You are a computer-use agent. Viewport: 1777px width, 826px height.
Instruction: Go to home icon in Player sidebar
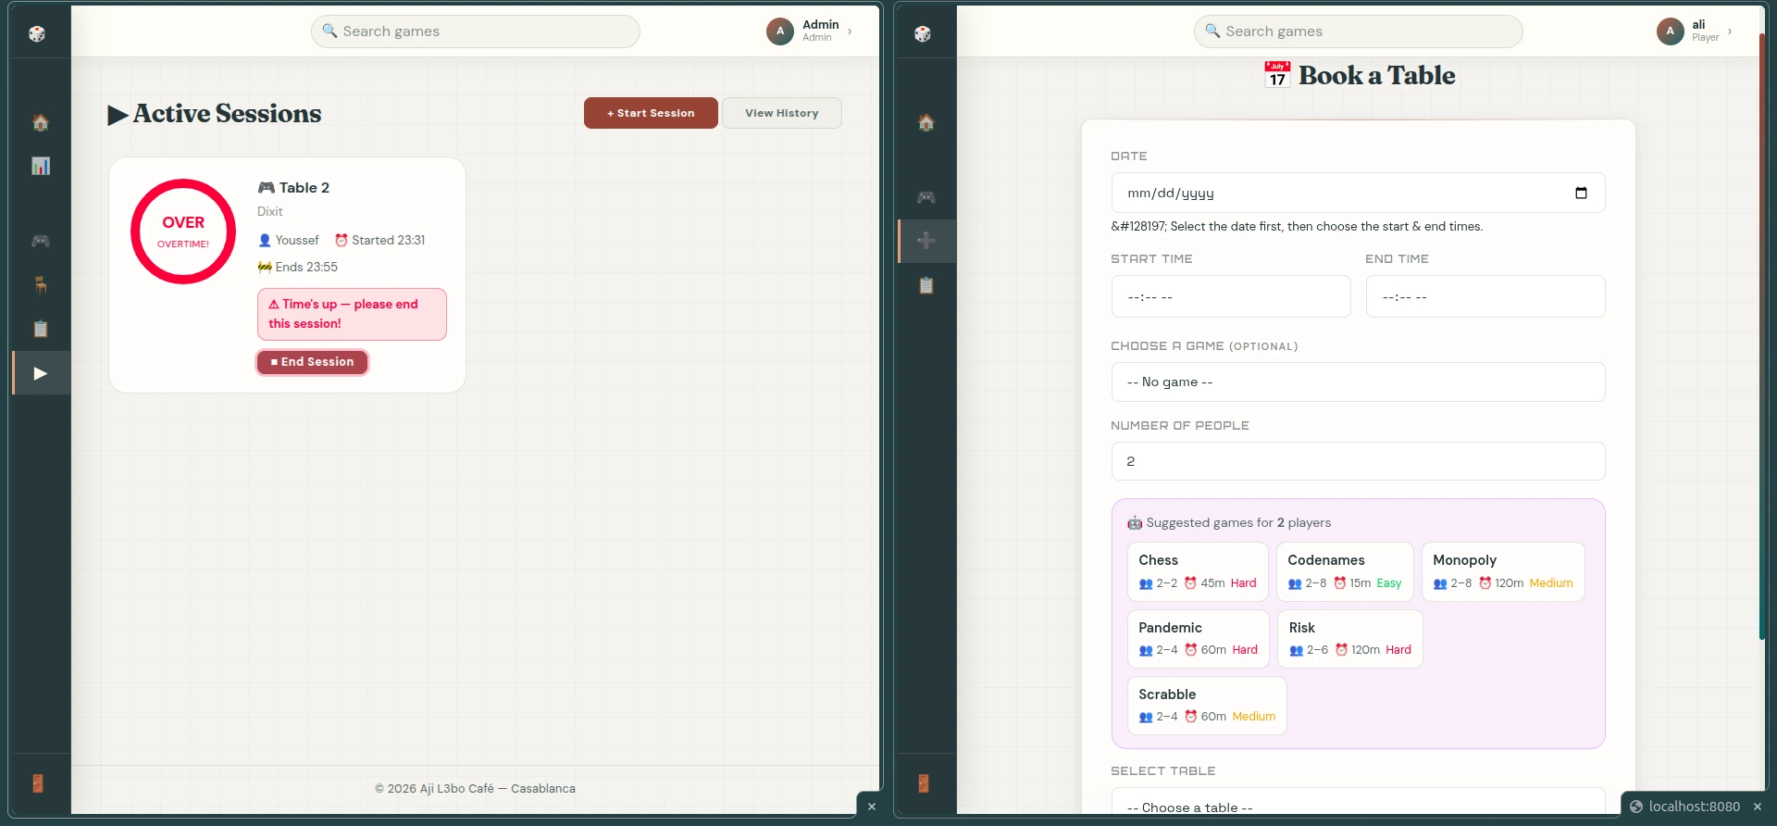point(926,122)
